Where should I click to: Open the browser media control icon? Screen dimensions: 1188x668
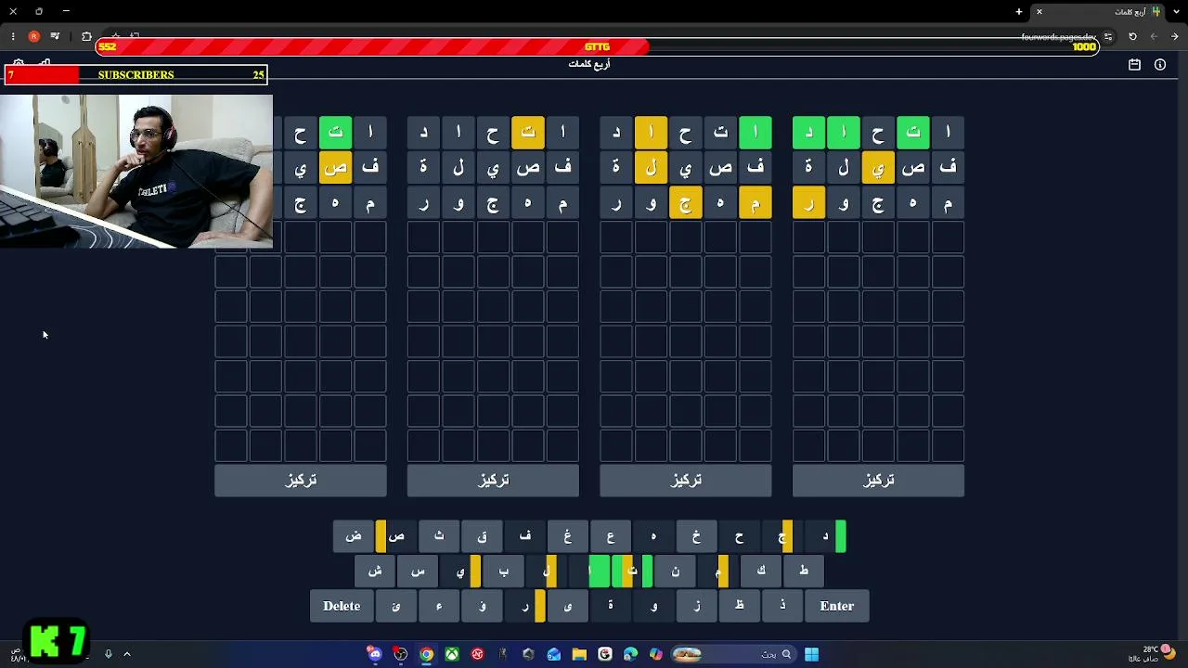[55, 37]
